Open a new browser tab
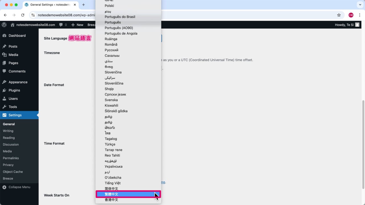The width and height of the screenshot is (365, 205). 84,5
